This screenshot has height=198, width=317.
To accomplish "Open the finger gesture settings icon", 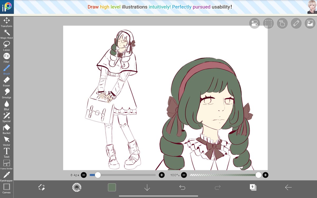I will (282, 23).
